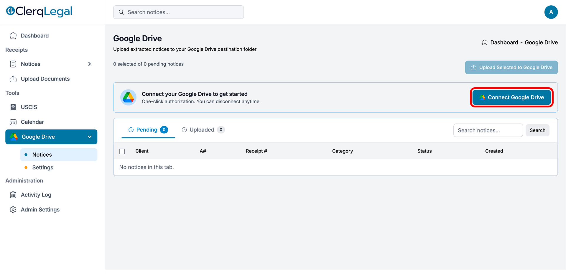Click the large Google Drive logo in banner

(x=128, y=97)
